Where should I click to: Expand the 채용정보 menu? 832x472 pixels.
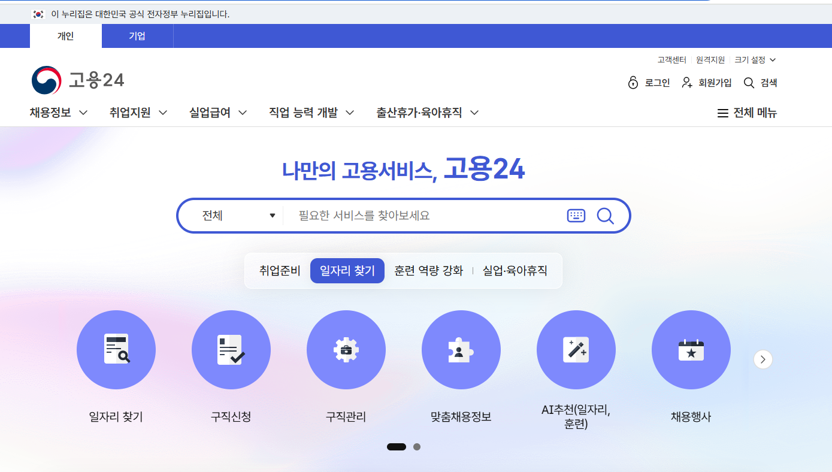[59, 113]
